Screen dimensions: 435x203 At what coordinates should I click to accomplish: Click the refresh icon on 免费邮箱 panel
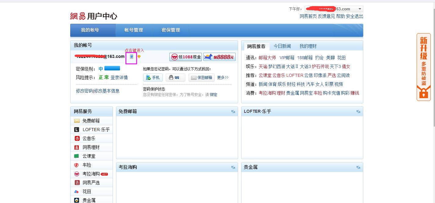(233, 112)
